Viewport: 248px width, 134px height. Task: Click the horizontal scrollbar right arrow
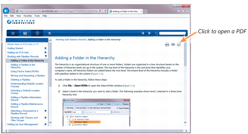[x=186, y=131]
